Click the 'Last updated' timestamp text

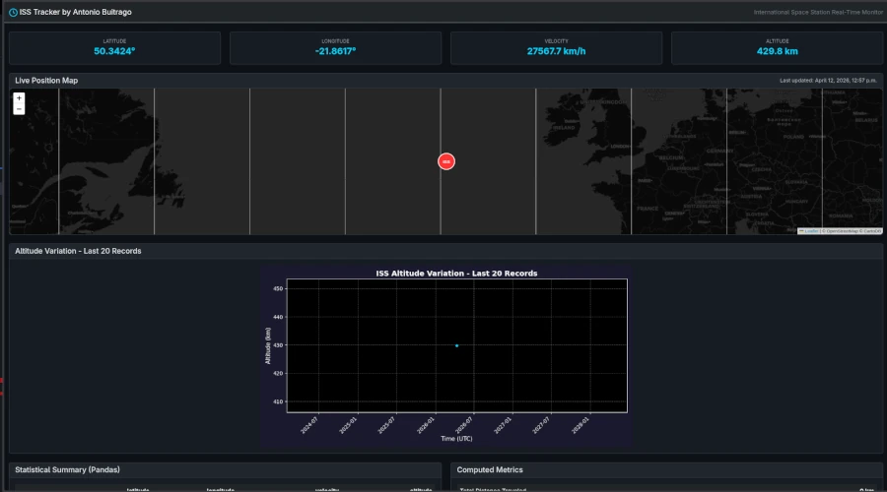(828, 81)
